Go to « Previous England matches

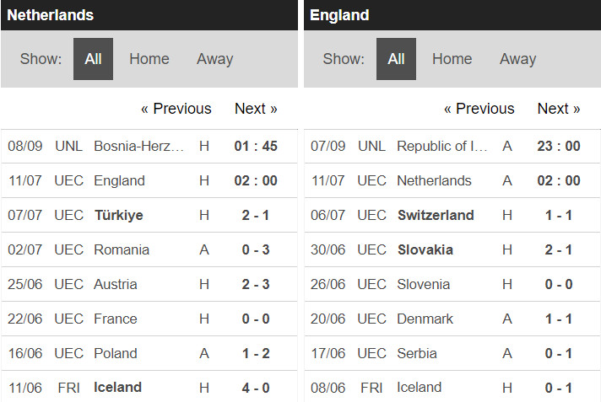[479, 109]
